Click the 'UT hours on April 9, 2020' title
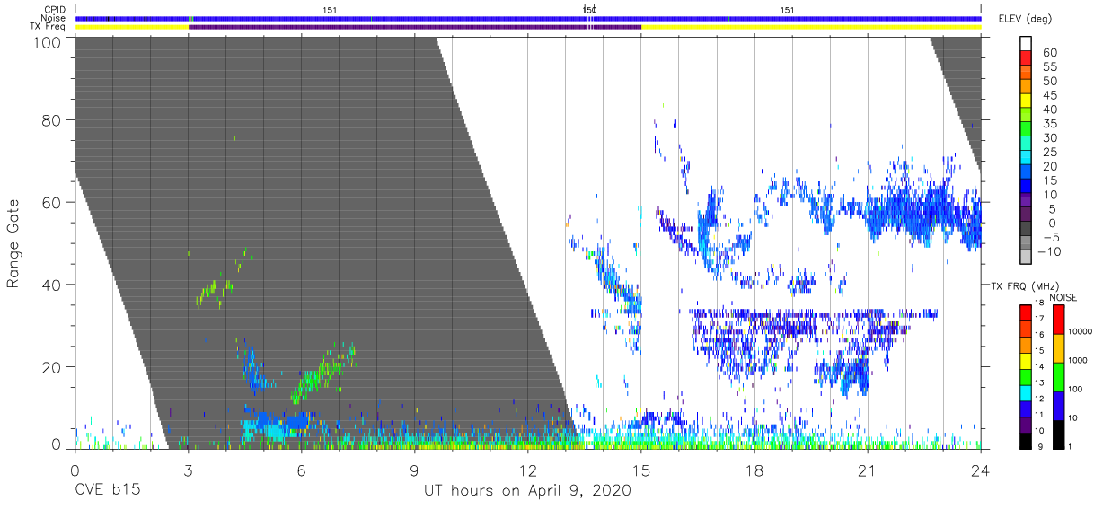This screenshot has height=509, width=1103. click(x=527, y=491)
